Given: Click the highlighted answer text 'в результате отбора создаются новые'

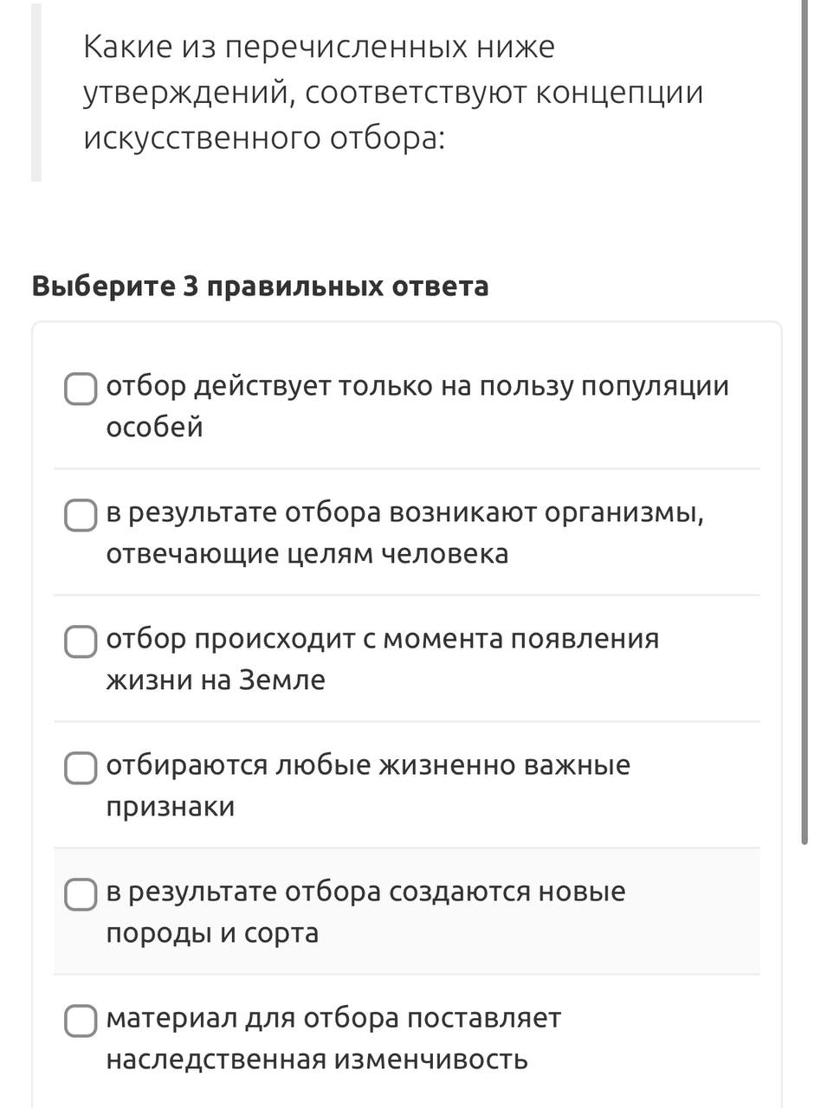Looking at the screenshot, I should (x=365, y=892).
